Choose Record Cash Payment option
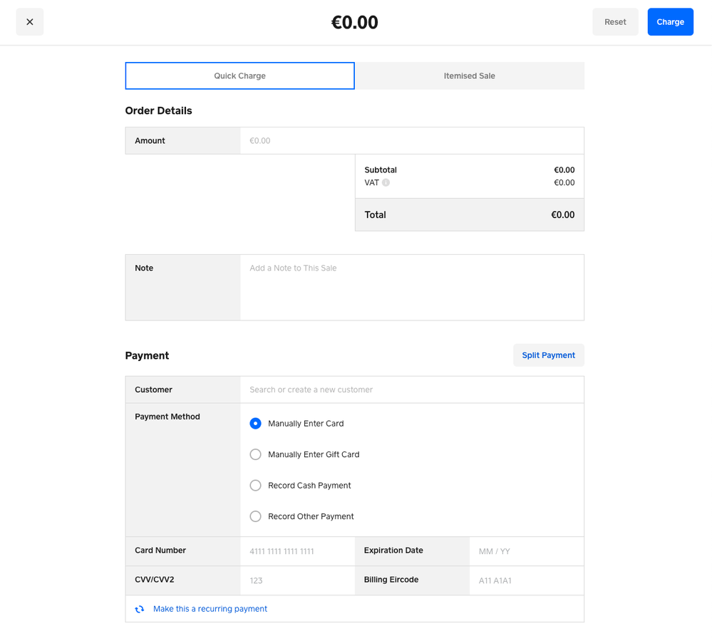Viewport: 712px width, 638px height. click(x=255, y=486)
